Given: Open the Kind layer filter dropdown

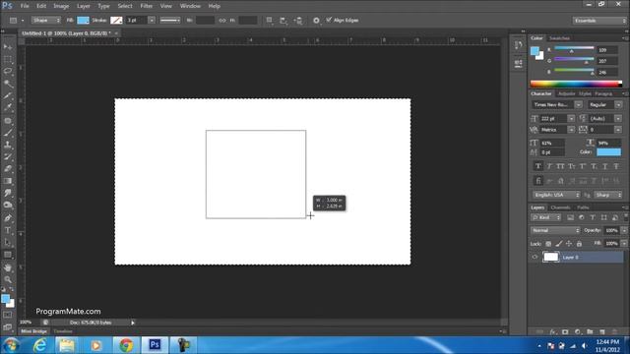Looking at the screenshot, I should (x=546, y=217).
